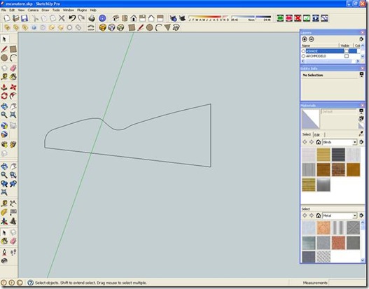369x289 pixels.
Task: Delete selection with the X erase icon
Action: tap(62, 18)
